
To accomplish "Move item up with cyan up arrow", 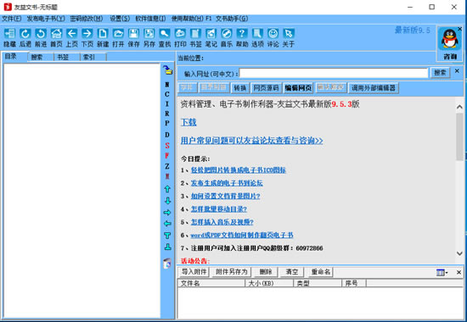I will click(167, 189).
